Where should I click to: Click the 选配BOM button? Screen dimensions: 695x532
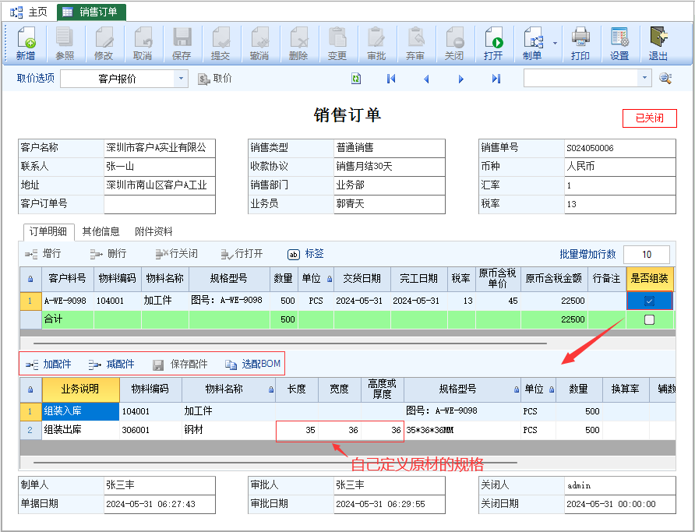click(x=252, y=364)
